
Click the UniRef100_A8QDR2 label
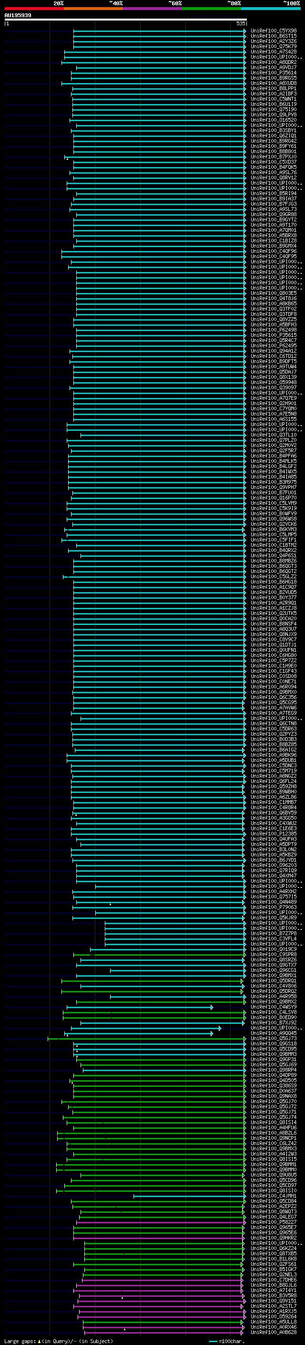[x=274, y=62]
